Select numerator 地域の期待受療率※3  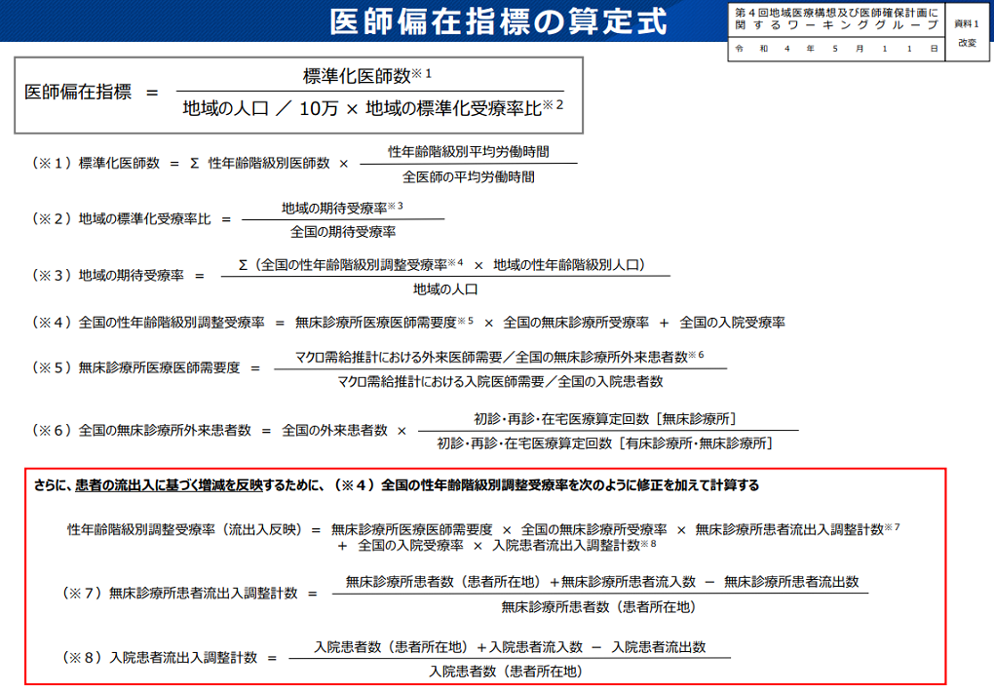pos(342,208)
